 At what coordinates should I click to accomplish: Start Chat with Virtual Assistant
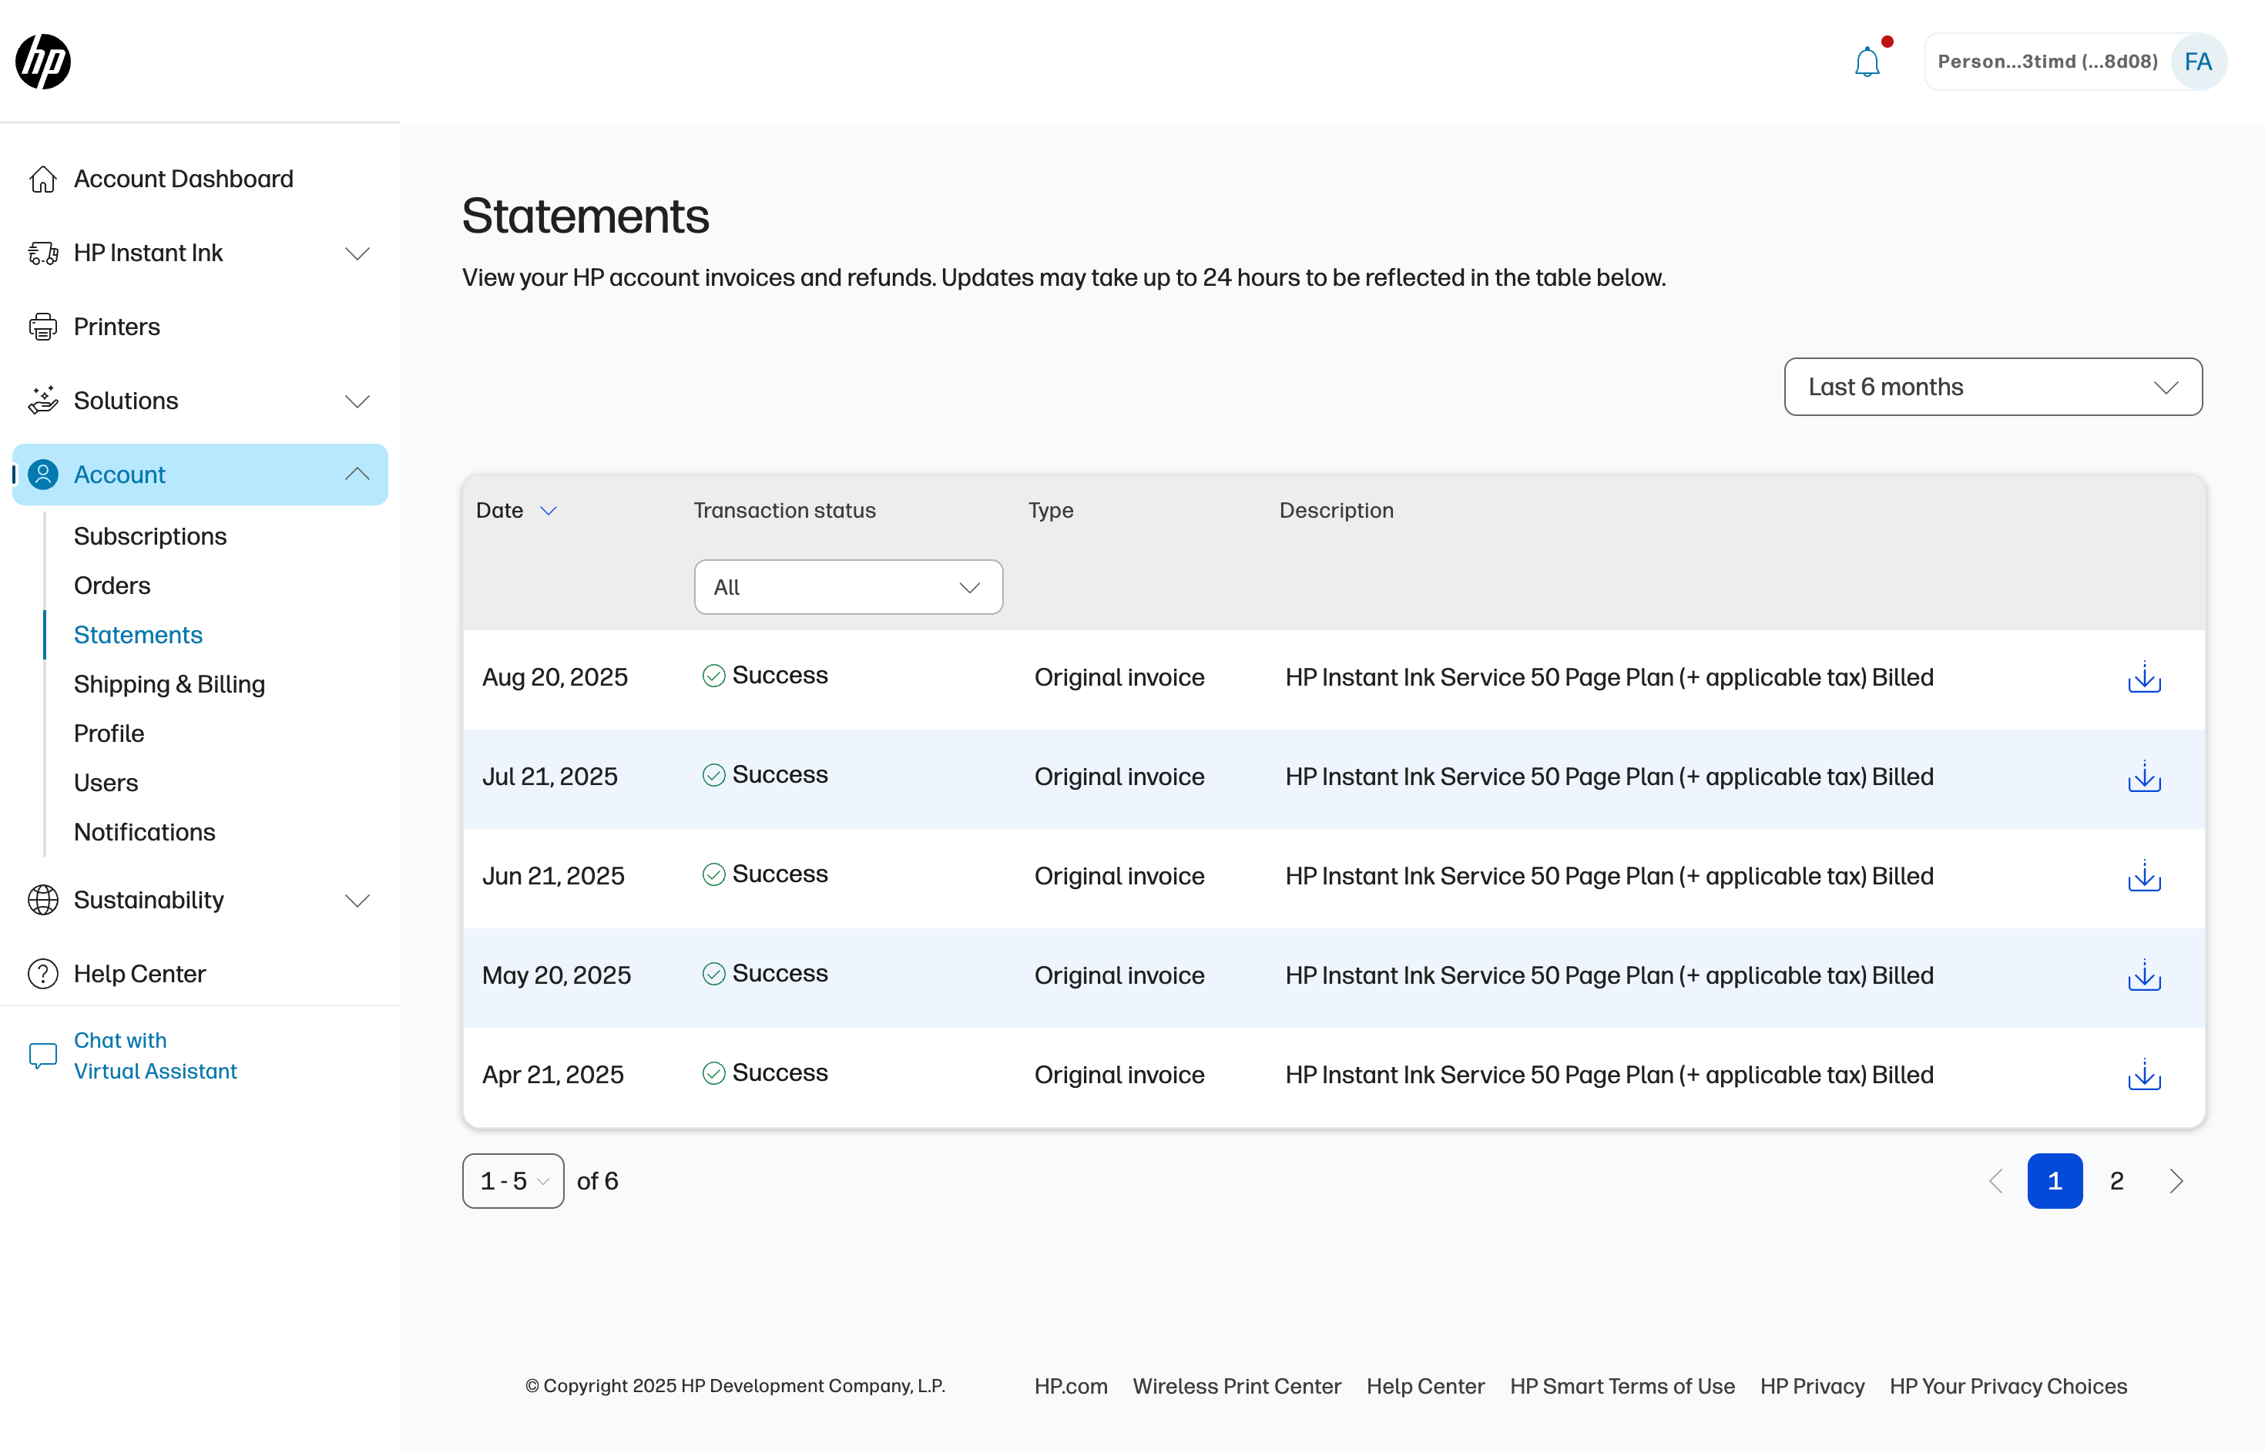[155, 1055]
